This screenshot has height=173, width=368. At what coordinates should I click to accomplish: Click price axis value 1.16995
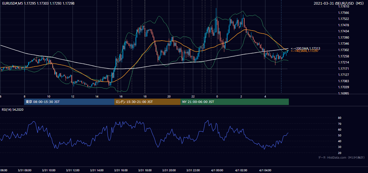[x=344, y=93]
